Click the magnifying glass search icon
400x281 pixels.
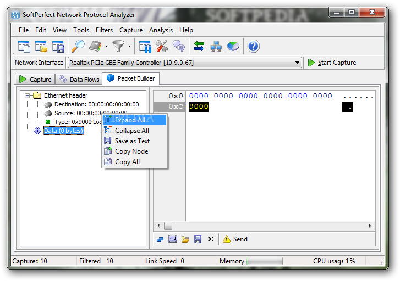(78, 46)
